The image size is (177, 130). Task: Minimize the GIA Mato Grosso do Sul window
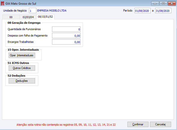(x=155, y=4)
